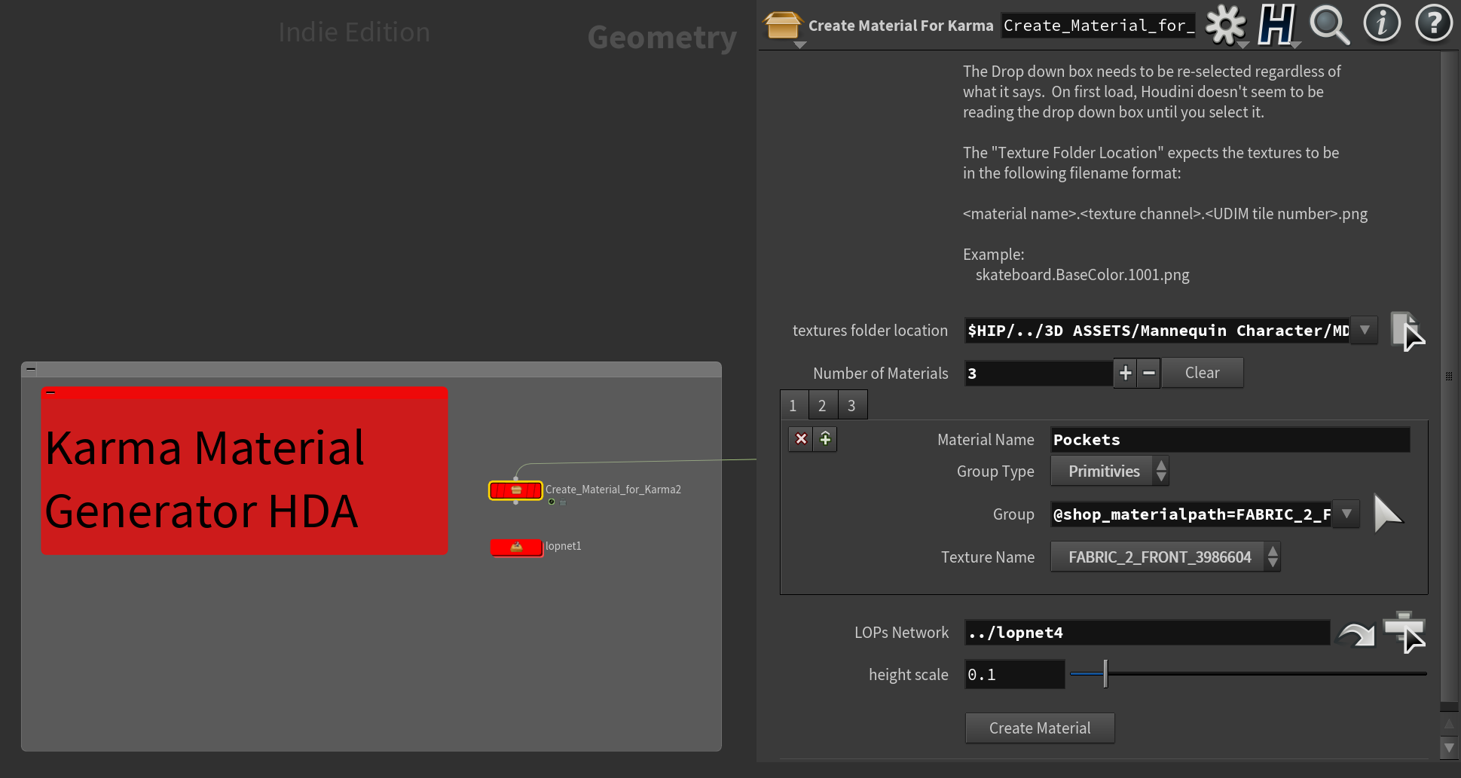This screenshot has height=778, width=1461.
Task: Click the node name field Create_Material_for_
Action: 1098,26
